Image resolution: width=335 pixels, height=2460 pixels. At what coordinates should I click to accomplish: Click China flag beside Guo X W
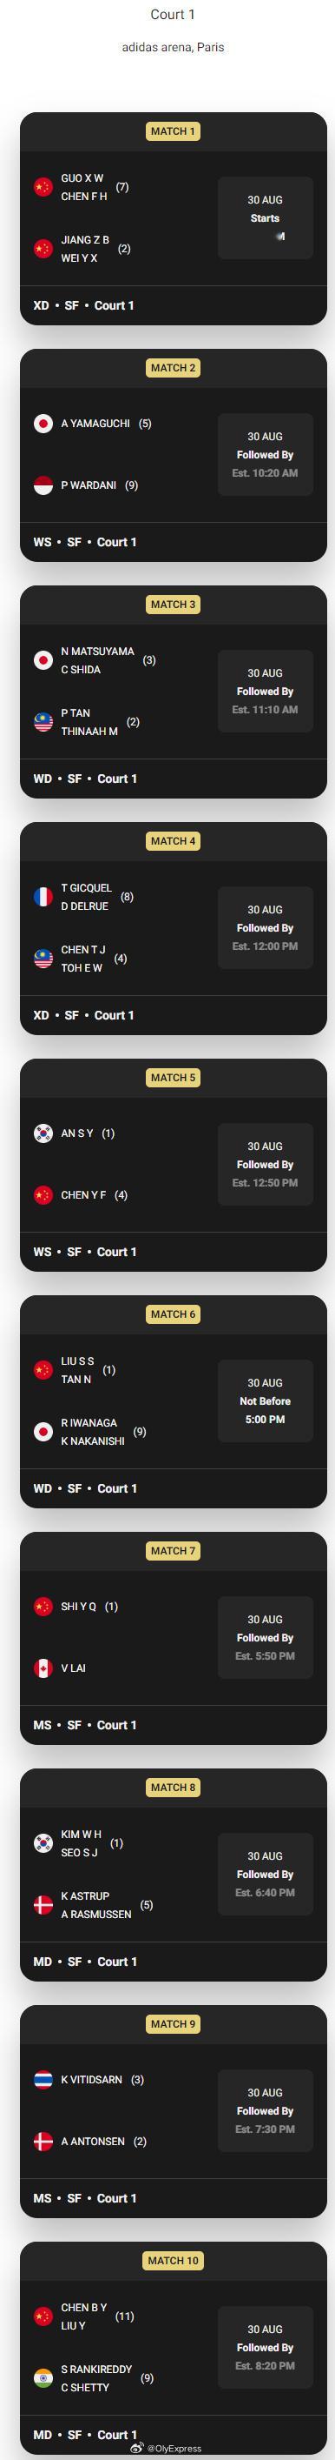pyautogui.click(x=43, y=187)
